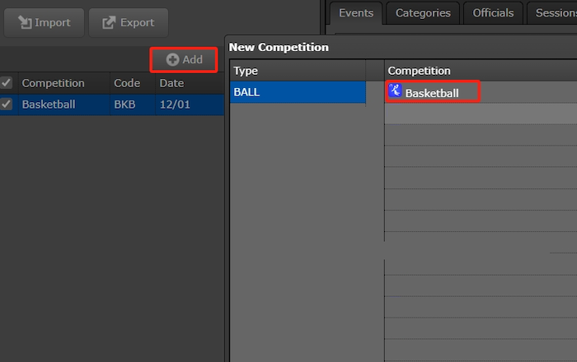577x362 pixels.
Task: Select the Basketball sport icon in New Competition
Action: point(396,91)
